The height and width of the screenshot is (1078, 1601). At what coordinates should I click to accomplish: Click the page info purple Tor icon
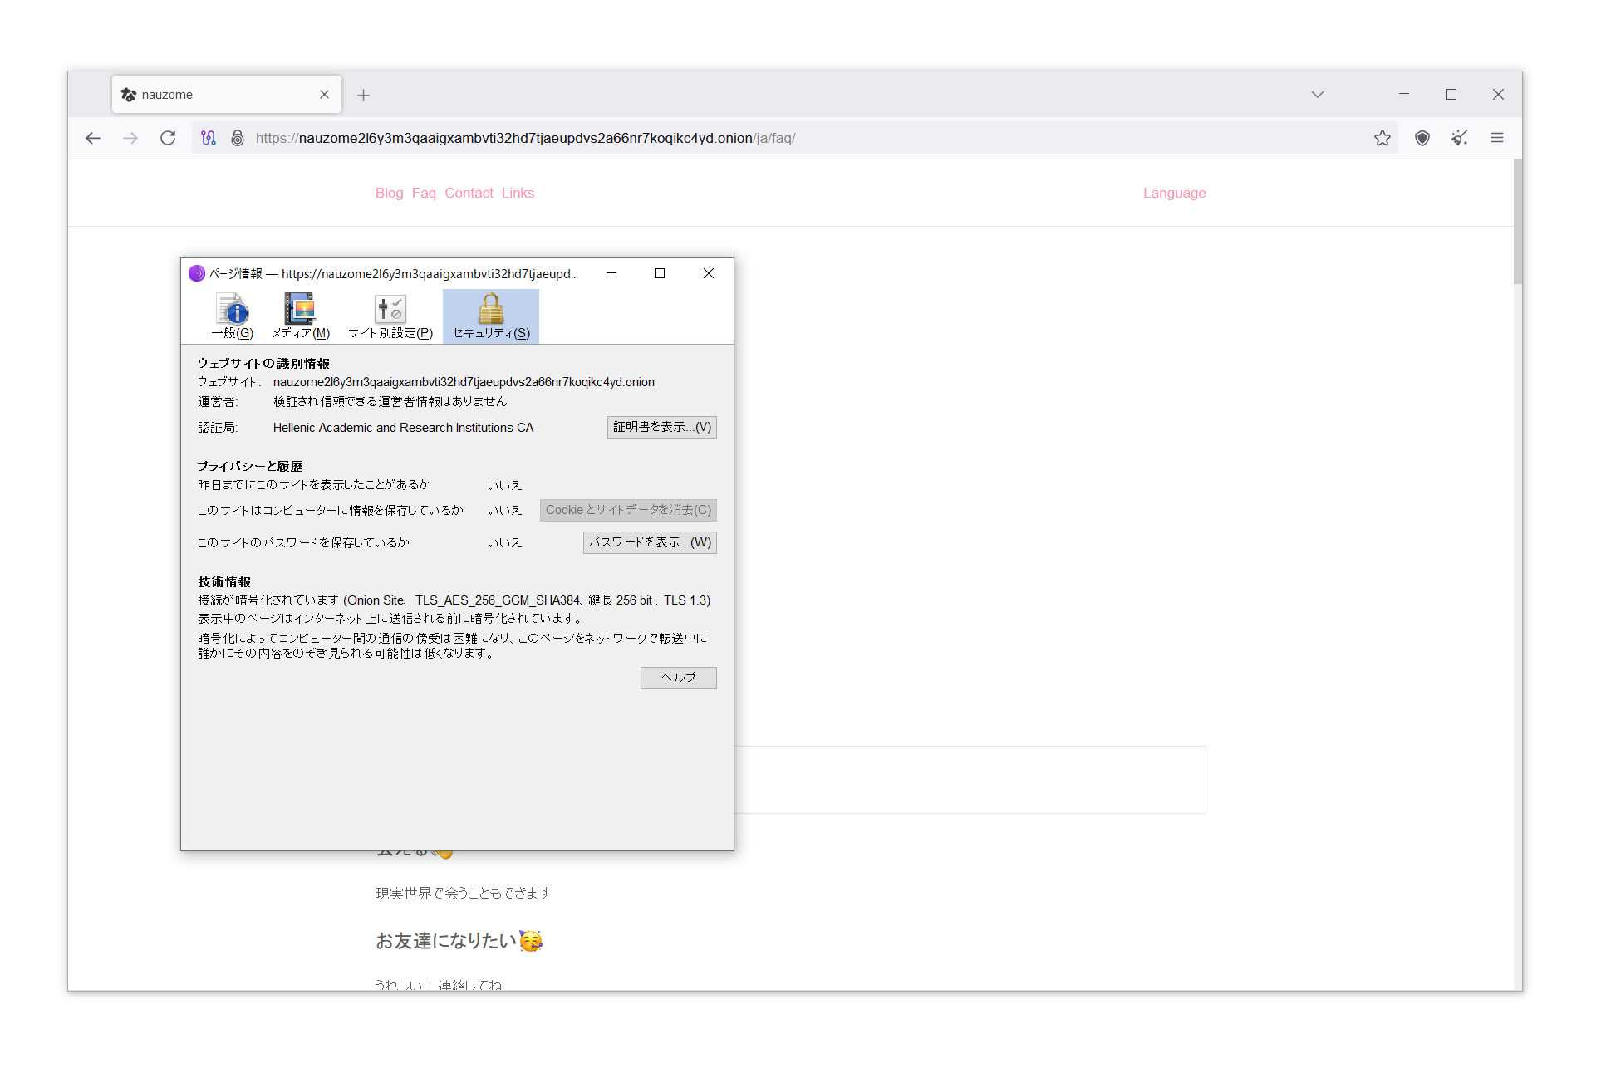coord(197,273)
